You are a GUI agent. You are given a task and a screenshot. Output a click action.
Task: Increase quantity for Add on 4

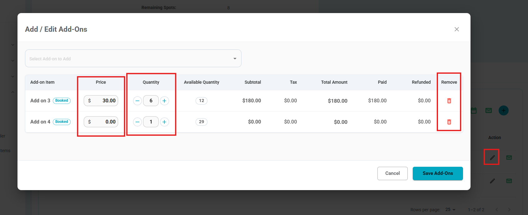coord(164,122)
